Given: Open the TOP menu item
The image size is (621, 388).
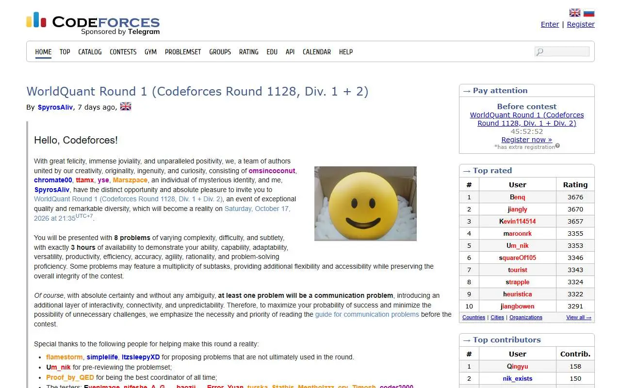Looking at the screenshot, I should (x=65, y=52).
